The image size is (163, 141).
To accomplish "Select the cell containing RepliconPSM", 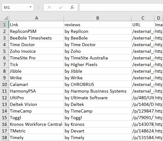I will point(36,31).
